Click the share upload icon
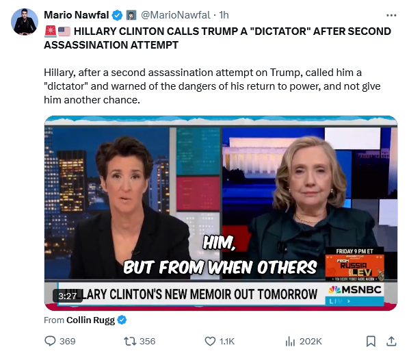This screenshot has height=356, width=409. point(391,341)
